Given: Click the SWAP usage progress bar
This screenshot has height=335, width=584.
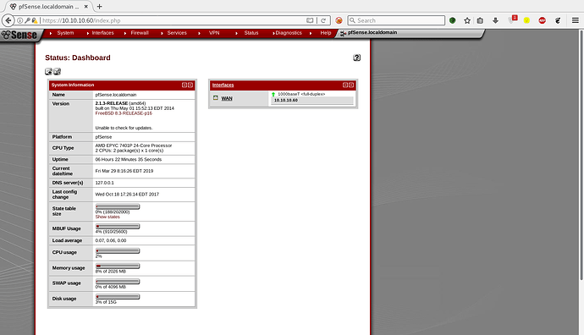Looking at the screenshot, I should [118, 282].
